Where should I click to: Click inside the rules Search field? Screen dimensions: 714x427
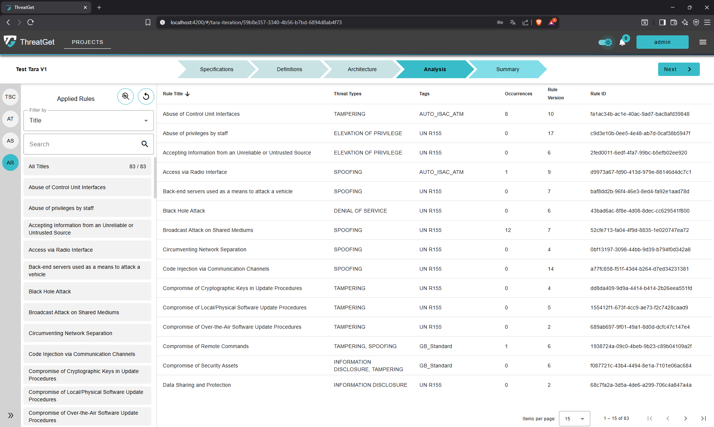tap(82, 144)
